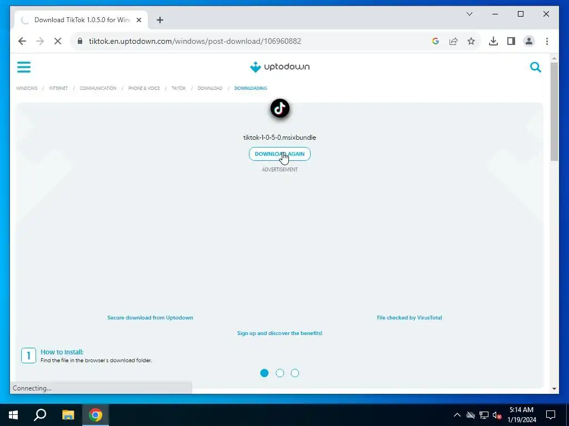Image resolution: width=569 pixels, height=426 pixels.
Task: Open the tab search dropdown
Action: pyautogui.click(x=469, y=14)
